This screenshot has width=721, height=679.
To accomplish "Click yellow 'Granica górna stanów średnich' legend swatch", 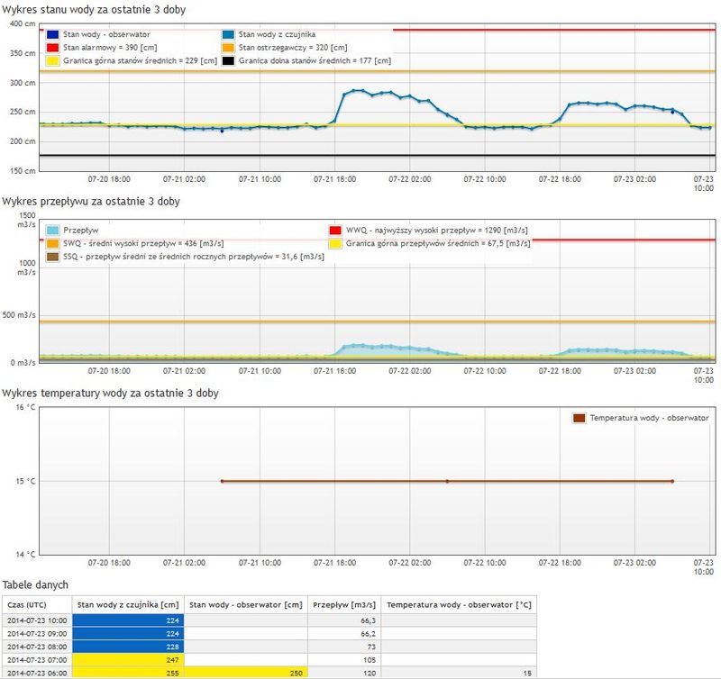I will click(x=52, y=61).
